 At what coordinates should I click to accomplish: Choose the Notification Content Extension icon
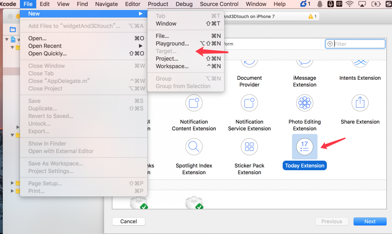point(194,103)
